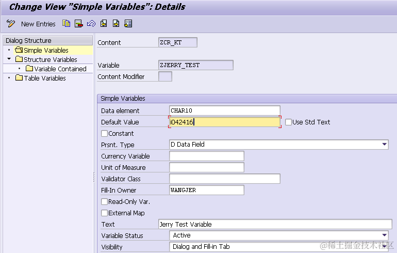Image resolution: width=397 pixels, height=253 pixels.
Task: Click the Next Entry toolbar icon
Action: [116, 24]
